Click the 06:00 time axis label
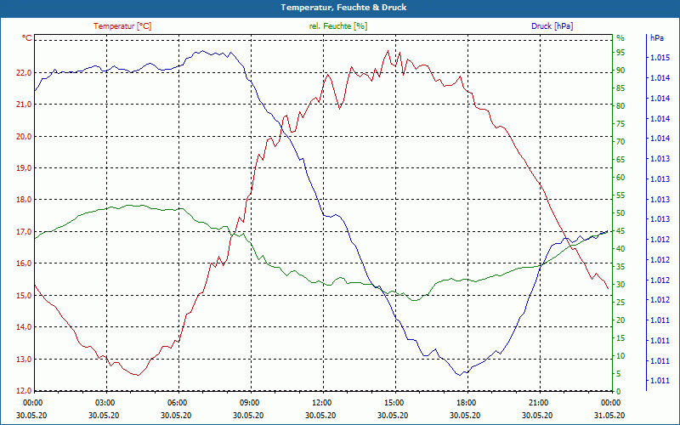 pos(177,403)
